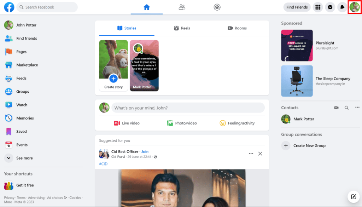Open The Sleep Company ad image

(x=297, y=81)
